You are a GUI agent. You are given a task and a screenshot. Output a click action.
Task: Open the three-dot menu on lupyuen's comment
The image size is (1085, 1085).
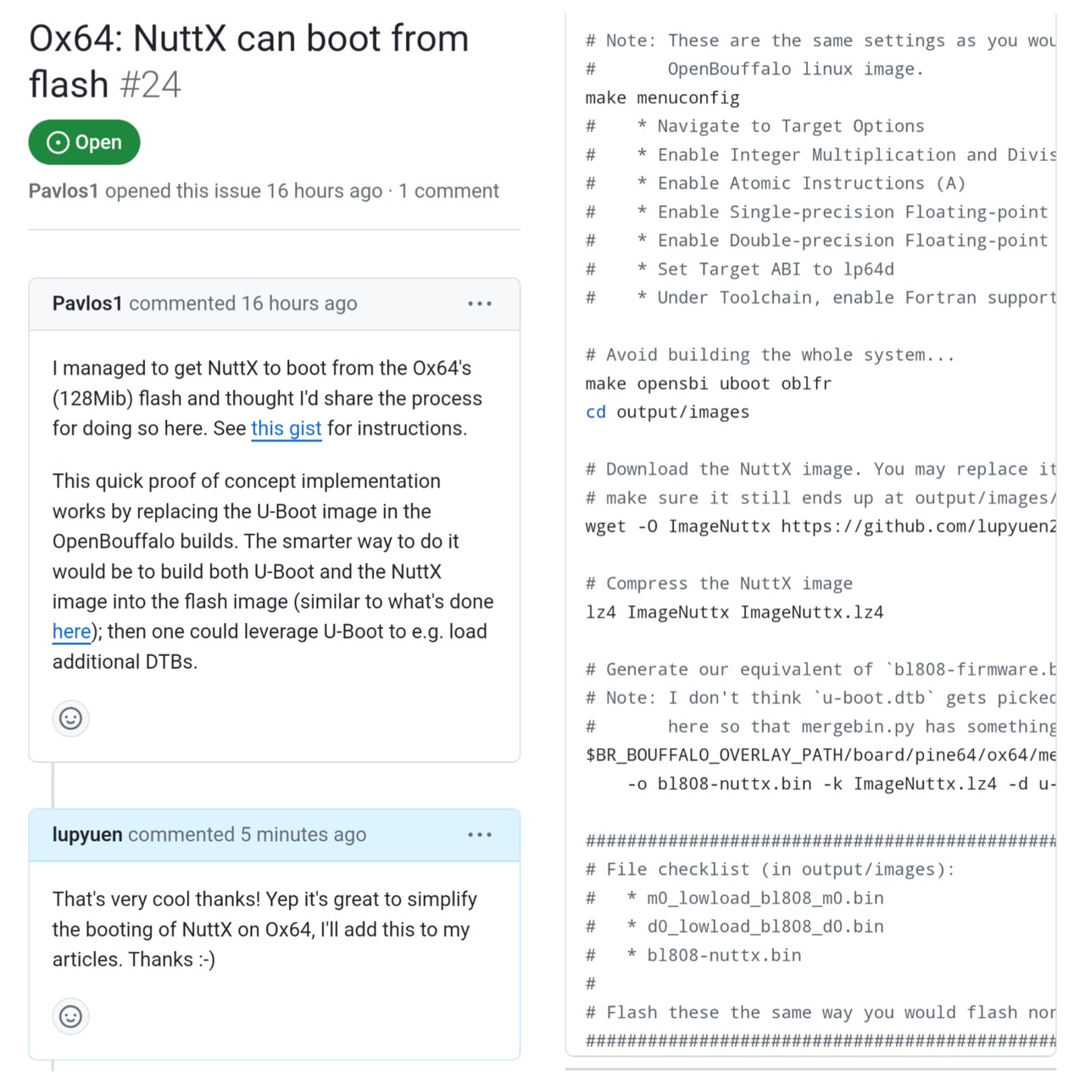coord(480,835)
